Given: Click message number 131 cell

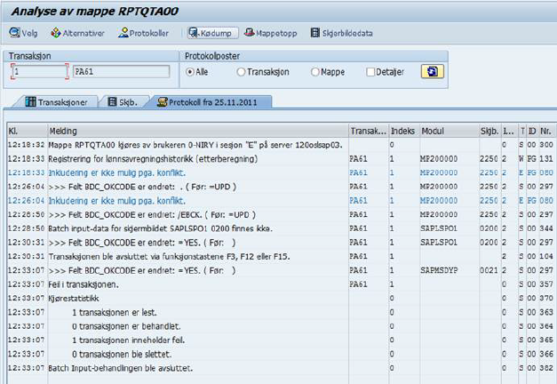Looking at the screenshot, I should tap(546, 159).
